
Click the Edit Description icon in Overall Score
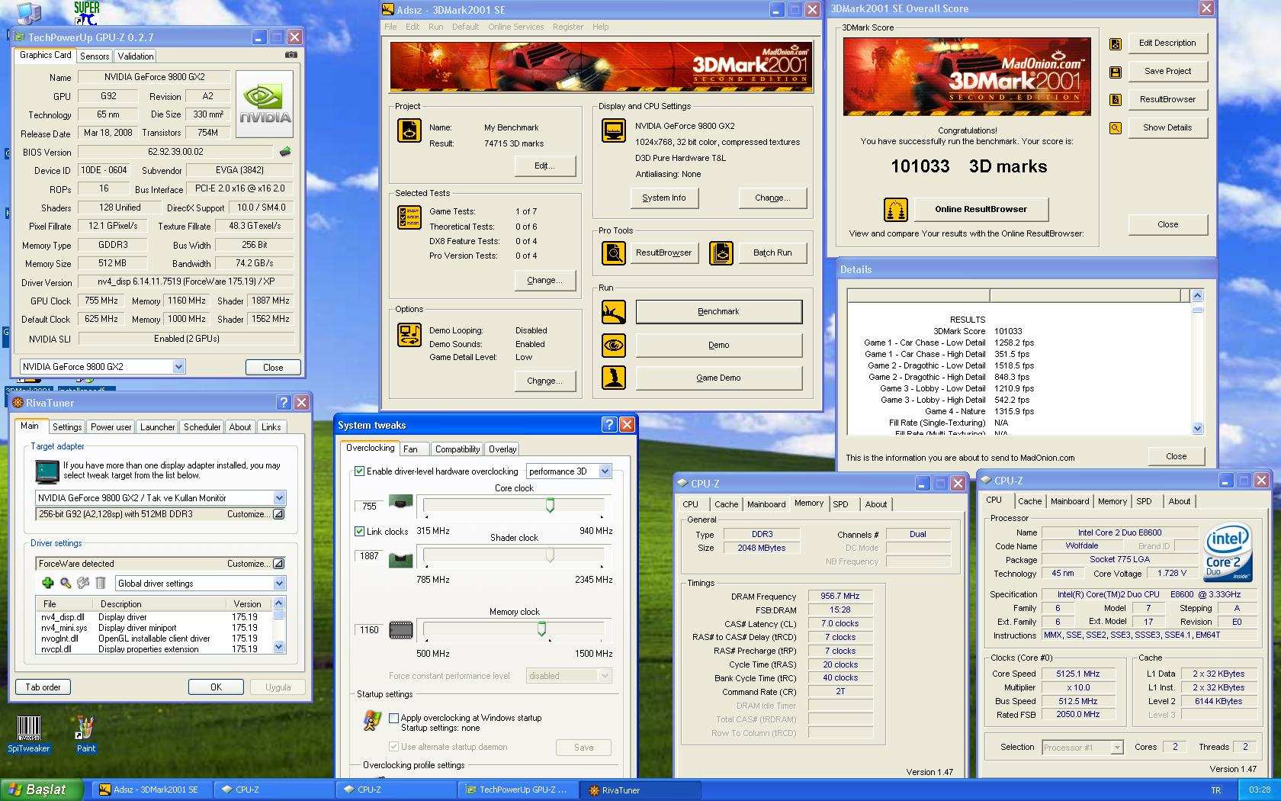pos(1116,43)
